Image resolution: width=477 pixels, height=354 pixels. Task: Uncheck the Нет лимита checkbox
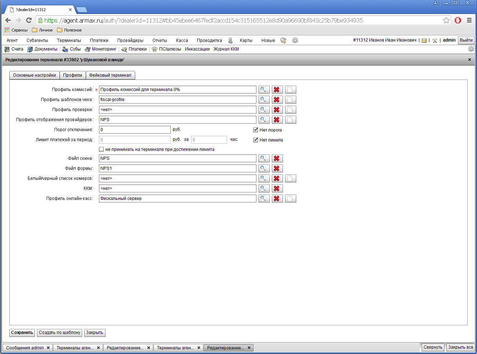(256, 140)
